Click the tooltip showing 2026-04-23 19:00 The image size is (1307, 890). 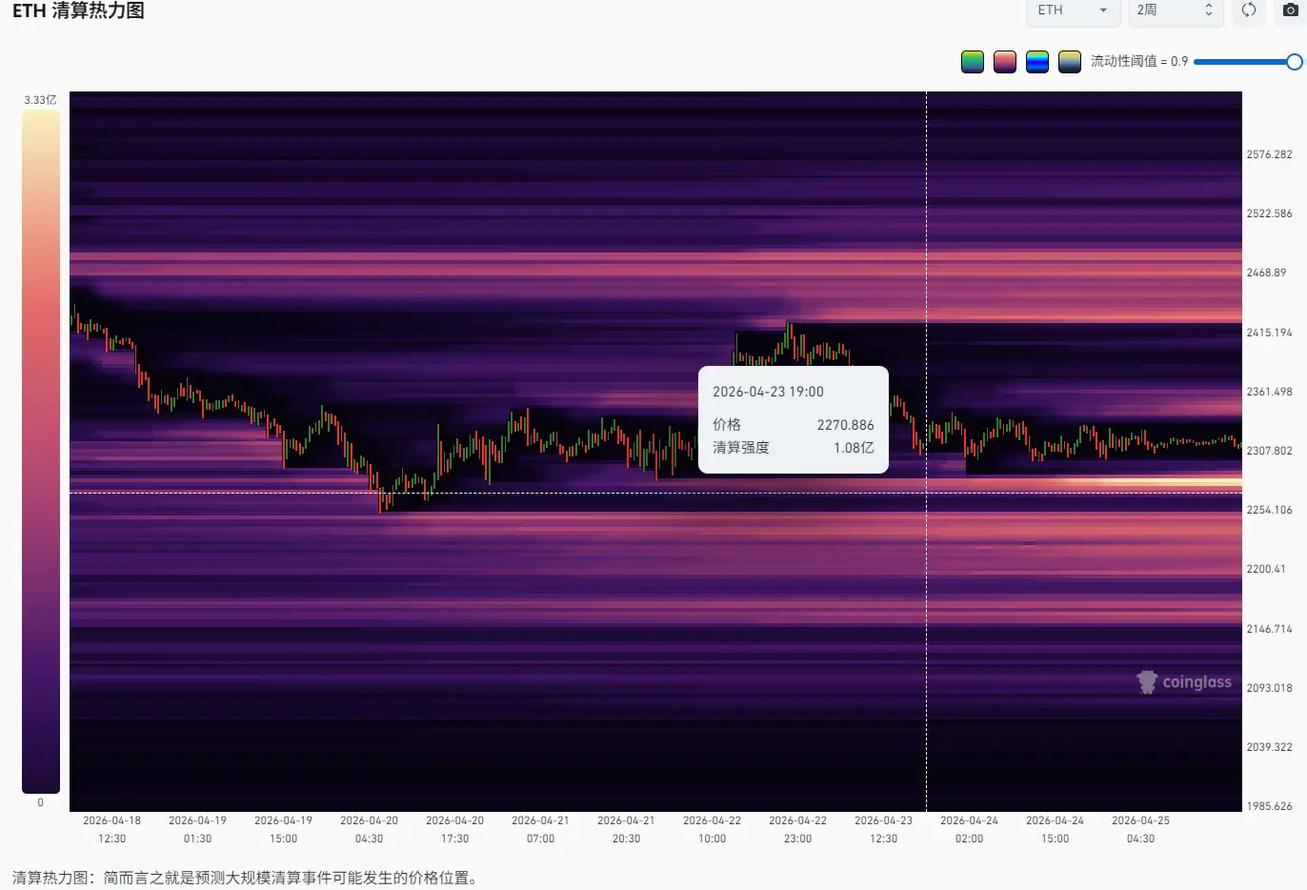coord(793,419)
